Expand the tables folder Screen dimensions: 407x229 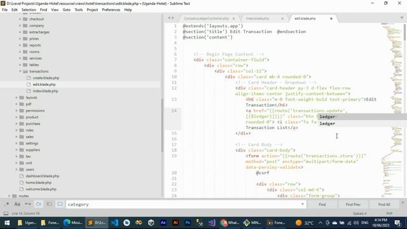[x=20, y=65]
